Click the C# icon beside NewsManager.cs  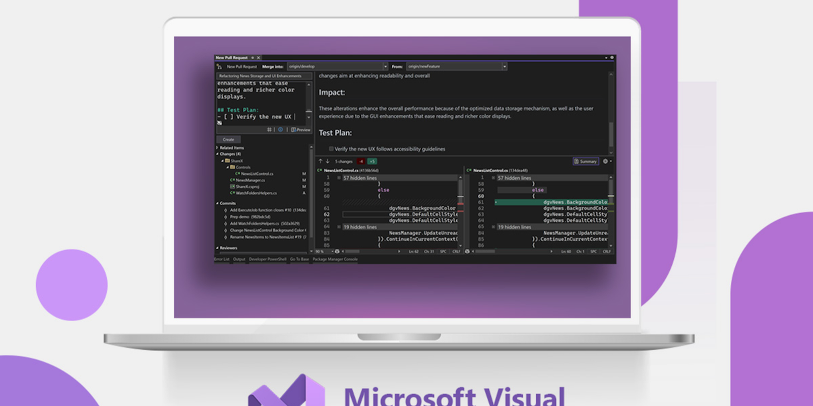[232, 180]
